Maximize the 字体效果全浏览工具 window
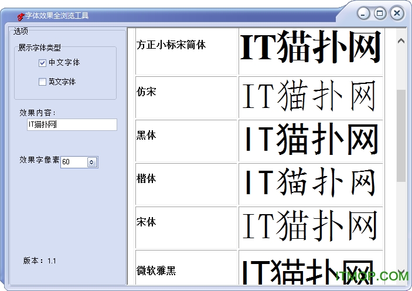412x291 pixels. [x=380, y=13]
